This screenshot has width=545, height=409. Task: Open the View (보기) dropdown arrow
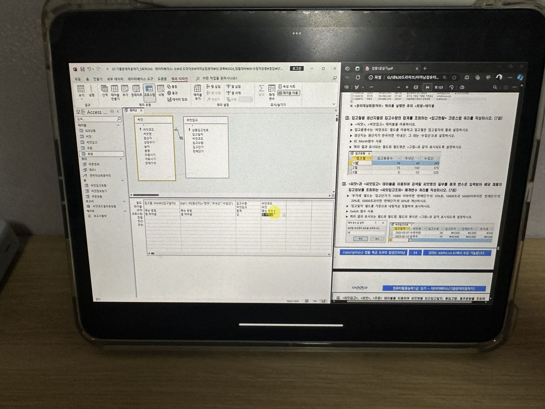coord(81,99)
